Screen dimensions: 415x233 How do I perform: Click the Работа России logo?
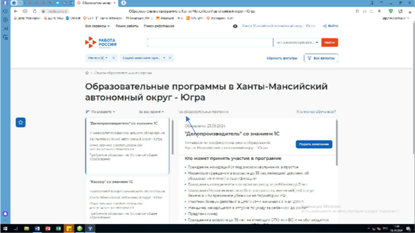click(101, 43)
